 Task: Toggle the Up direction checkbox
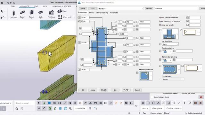[160, 44]
